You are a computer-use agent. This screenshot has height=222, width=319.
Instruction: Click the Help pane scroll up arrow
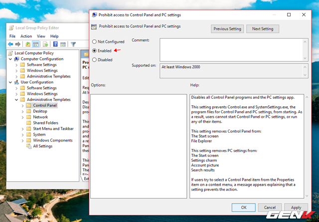(x=307, y=97)
